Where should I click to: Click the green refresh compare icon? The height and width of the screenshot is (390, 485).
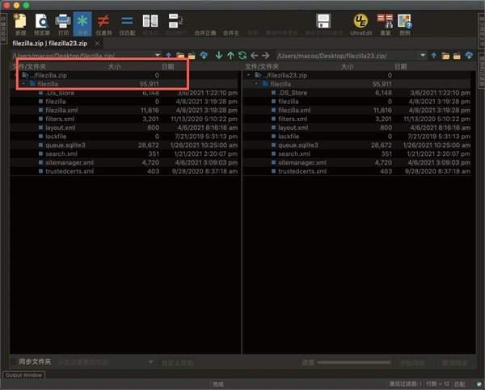(242, 56)
